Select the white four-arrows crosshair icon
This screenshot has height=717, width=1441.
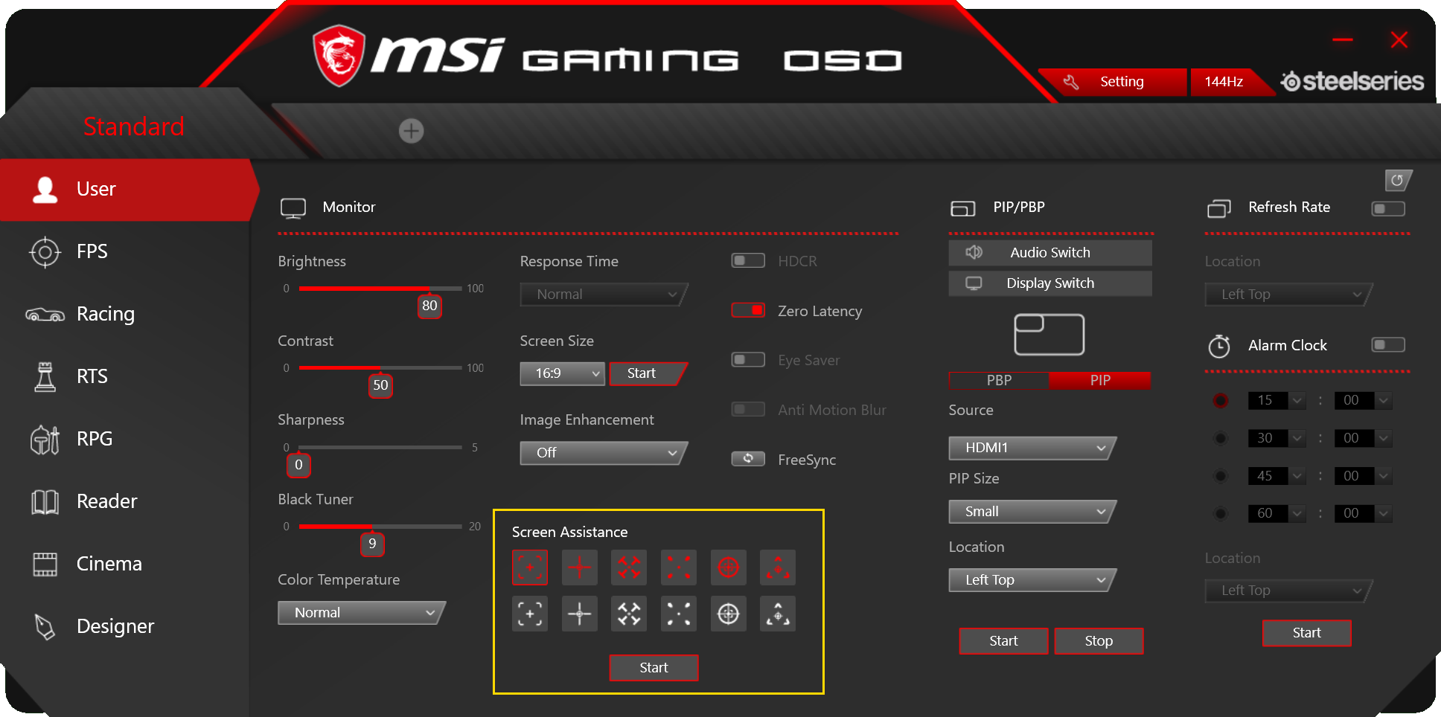click(x=629, y=614)
